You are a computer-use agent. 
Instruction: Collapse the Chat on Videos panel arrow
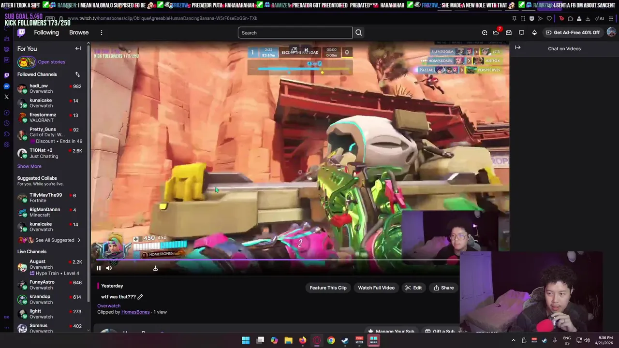tap(517, 47)
